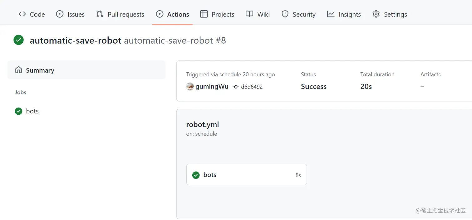The width and height of the screenshot is (472, 220).
Task: Click the bots job card in the workflow graph
Action: pos(246,175)
